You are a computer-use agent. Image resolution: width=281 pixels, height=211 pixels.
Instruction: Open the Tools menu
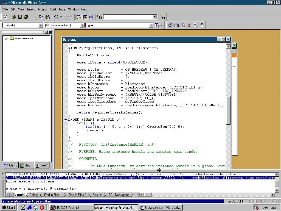click(62, 9)
